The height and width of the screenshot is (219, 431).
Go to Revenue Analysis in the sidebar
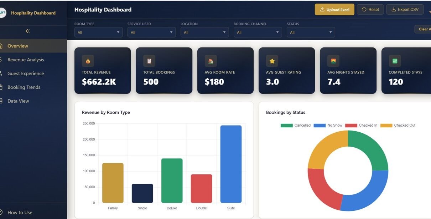point(26,60)
